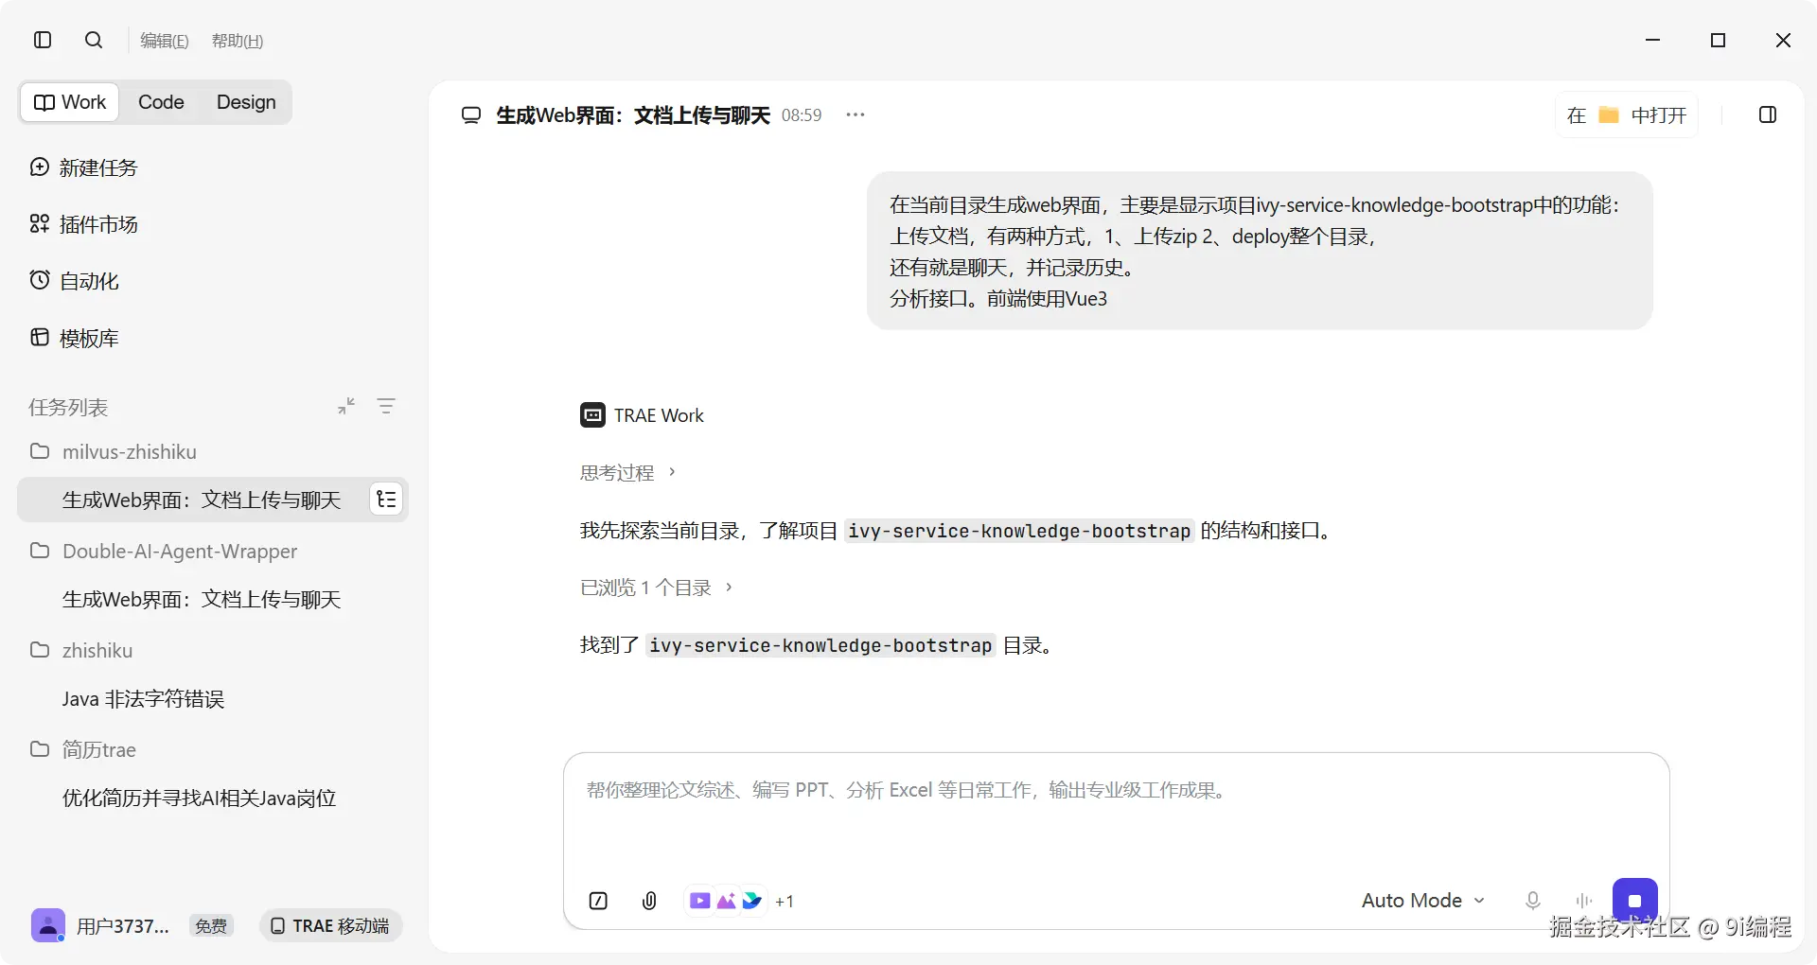Open the task list filter icon
This screenshot has height=965, width=1817.
[386, 406]
